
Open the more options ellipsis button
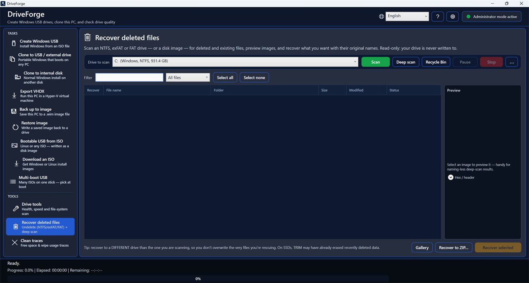512,62
